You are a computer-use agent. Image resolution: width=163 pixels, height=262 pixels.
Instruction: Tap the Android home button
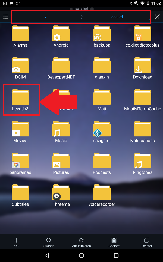click(81, 255)
